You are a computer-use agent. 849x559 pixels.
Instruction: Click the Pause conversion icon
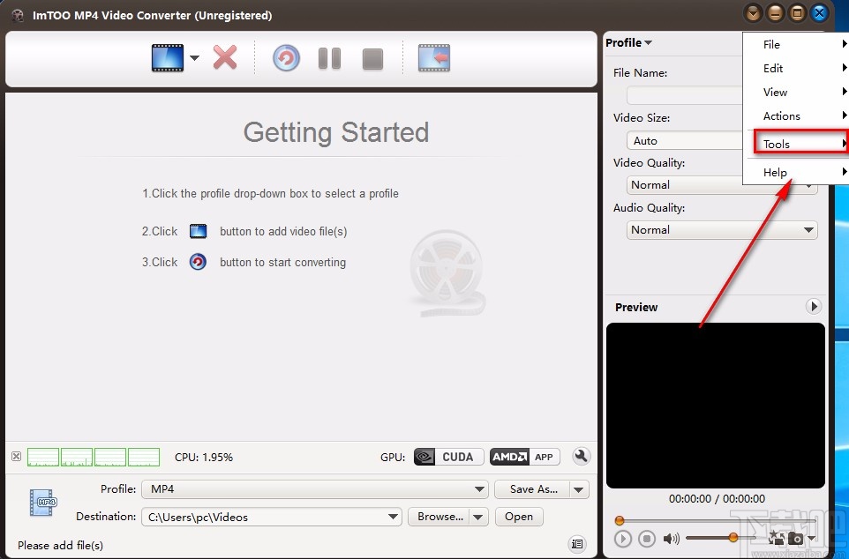click(328, 58)
